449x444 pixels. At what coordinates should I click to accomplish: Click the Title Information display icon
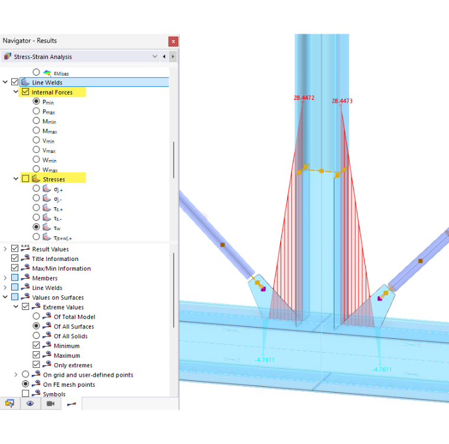click(25, 258)
